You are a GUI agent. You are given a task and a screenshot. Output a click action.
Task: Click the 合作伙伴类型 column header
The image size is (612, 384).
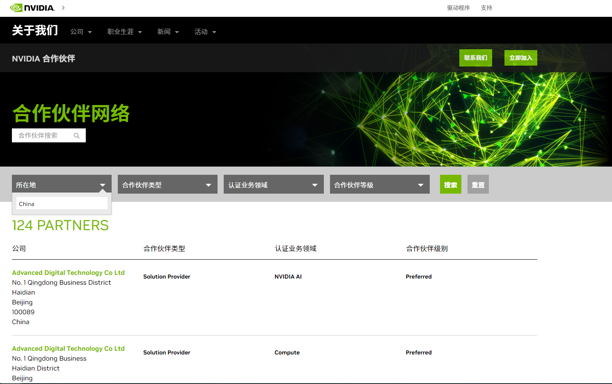(164, 249)
